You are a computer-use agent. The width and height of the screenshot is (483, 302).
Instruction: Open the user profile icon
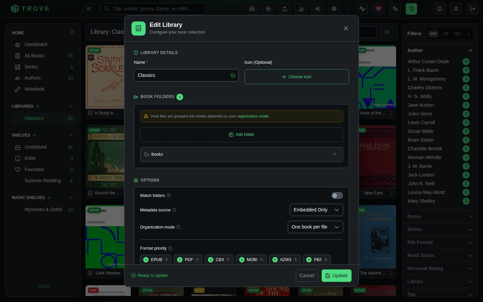pyautogui.click(x=456, y=9)
